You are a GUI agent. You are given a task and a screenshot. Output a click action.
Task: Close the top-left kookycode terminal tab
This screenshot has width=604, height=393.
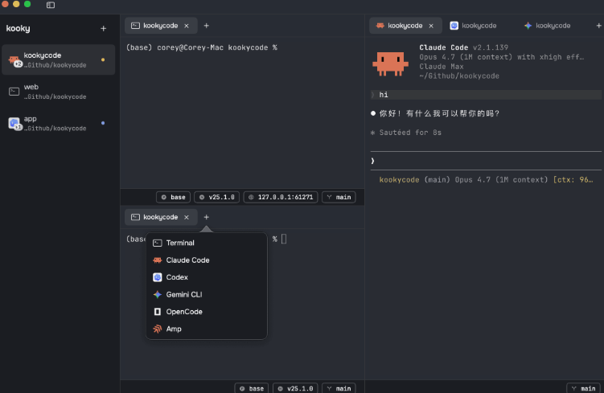click(x=187, y=26)
